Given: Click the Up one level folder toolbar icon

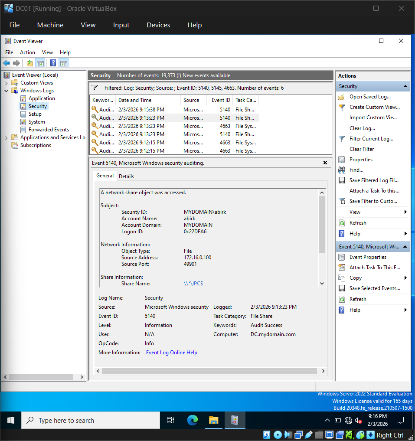Looking at the screenshot, I should coord(30,63).
